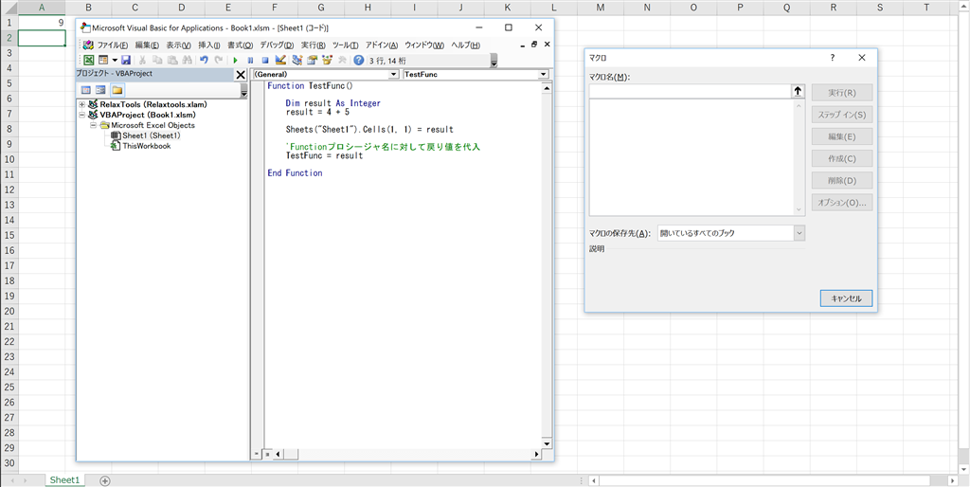
Task: Open the ファイル(F) menu
Action: (112, 45)
